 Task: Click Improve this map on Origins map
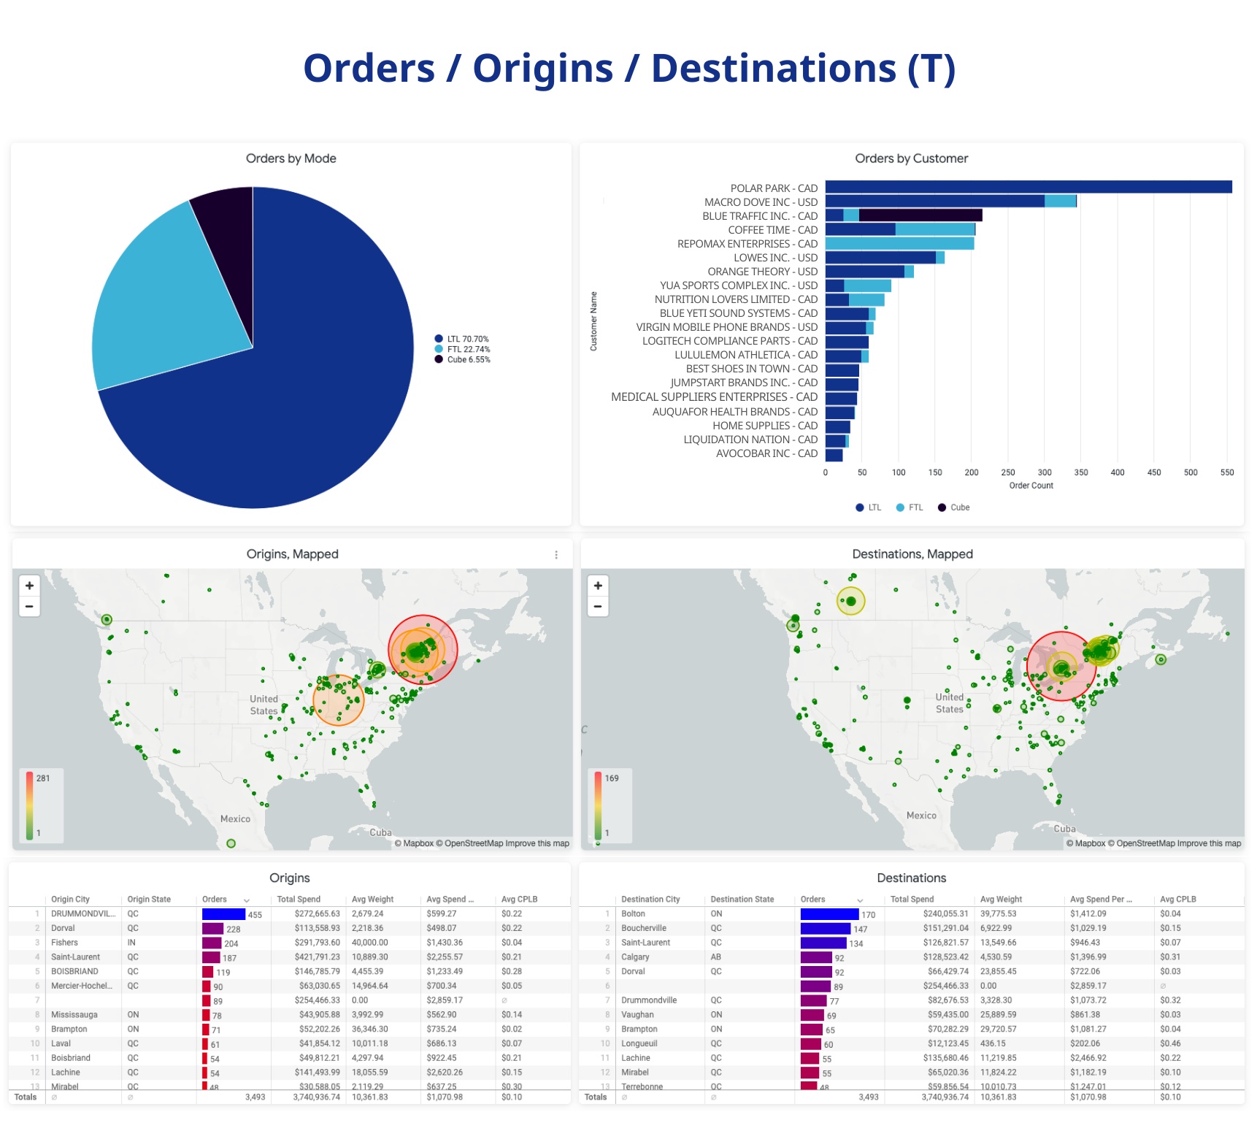click(537, 843)
